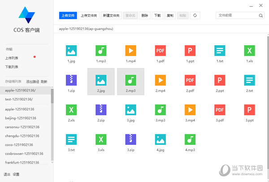The height and width of the screenshot is (182, 269).
Task: Select the 1.mp3 audio file icon
Action: [101, 51]
